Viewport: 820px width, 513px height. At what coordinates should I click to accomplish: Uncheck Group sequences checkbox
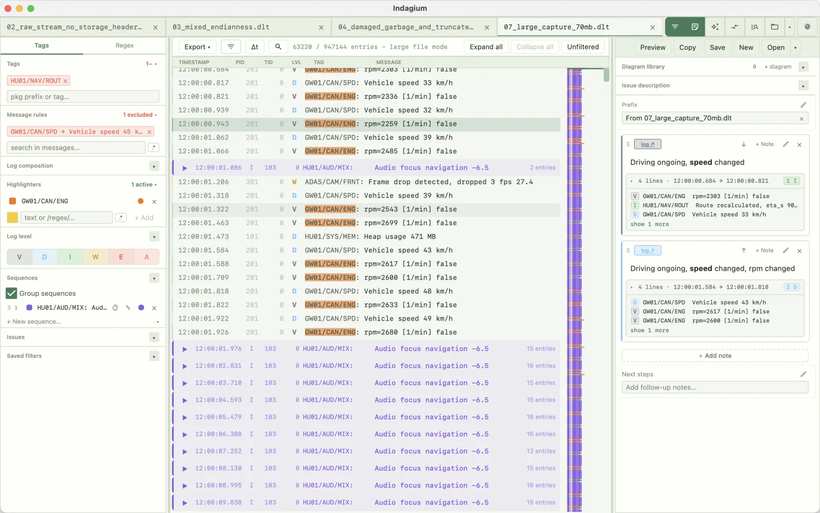pos(11,293)
